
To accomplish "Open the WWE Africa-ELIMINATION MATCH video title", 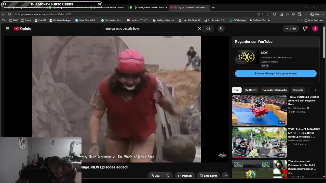I will coord(304,133).
